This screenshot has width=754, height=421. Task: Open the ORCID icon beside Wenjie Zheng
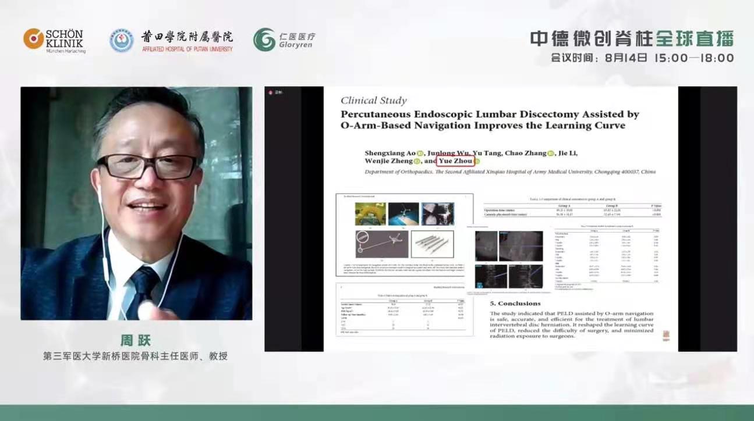pyautogui.click(x=417, y=161)
